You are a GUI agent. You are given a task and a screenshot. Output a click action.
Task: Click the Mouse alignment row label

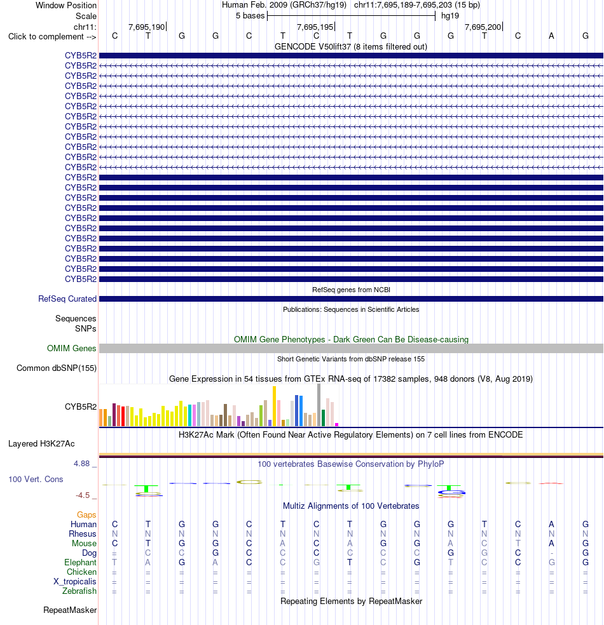84,543
